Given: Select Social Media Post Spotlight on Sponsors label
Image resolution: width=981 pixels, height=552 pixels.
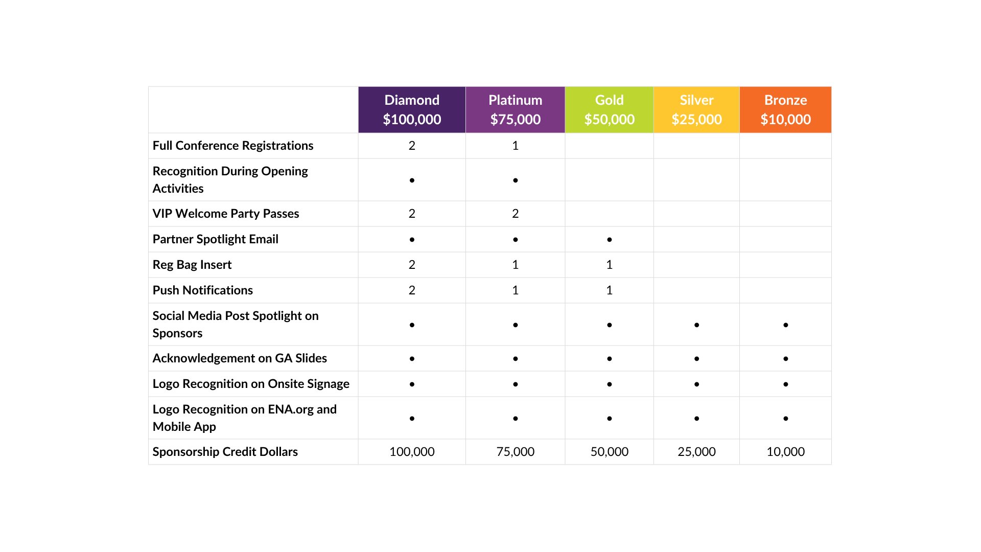Looking at the screenshot, I should click(x=236, y=325).
